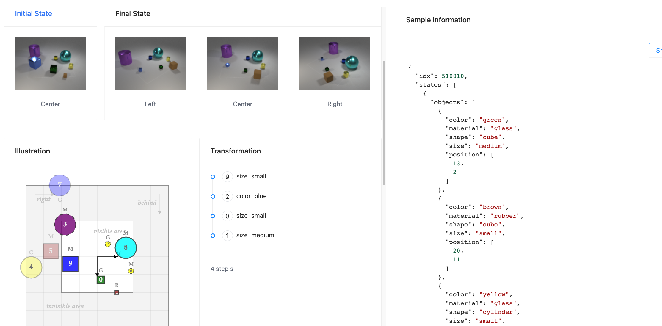Select the green square labeled 0
The image size is (662, 326).
tap(101, 280)
